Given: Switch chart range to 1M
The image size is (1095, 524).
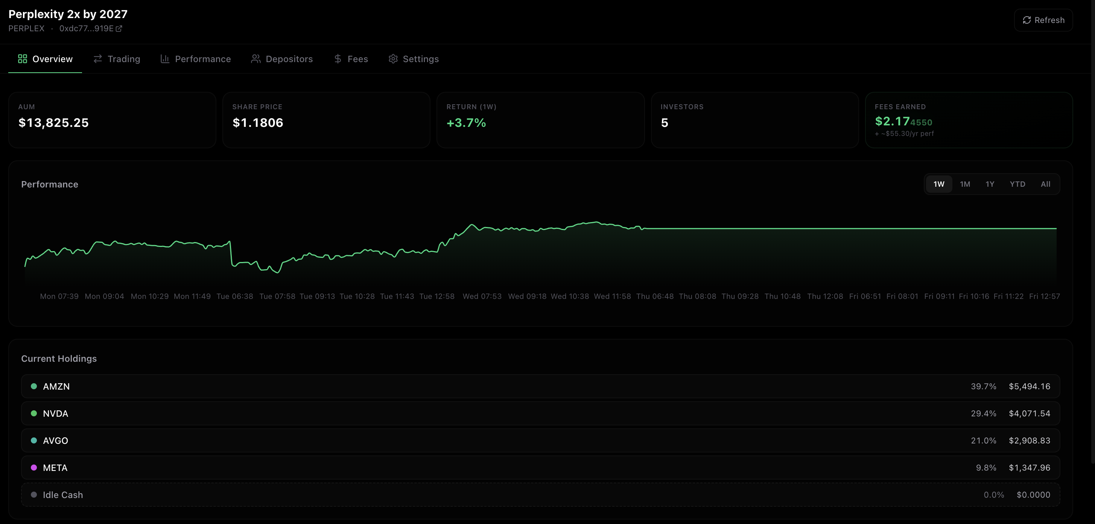Looking at the screenshot, I should coord(965,184).
